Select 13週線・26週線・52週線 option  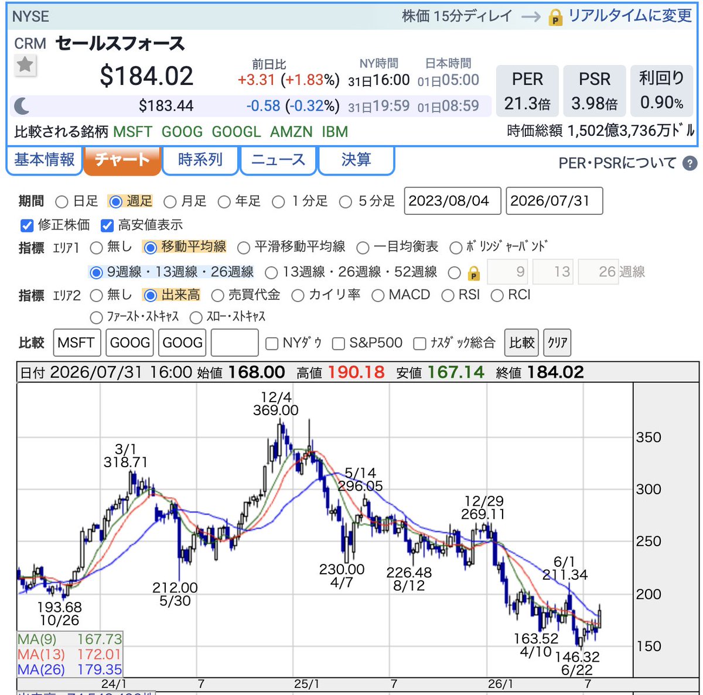[271, 273]
